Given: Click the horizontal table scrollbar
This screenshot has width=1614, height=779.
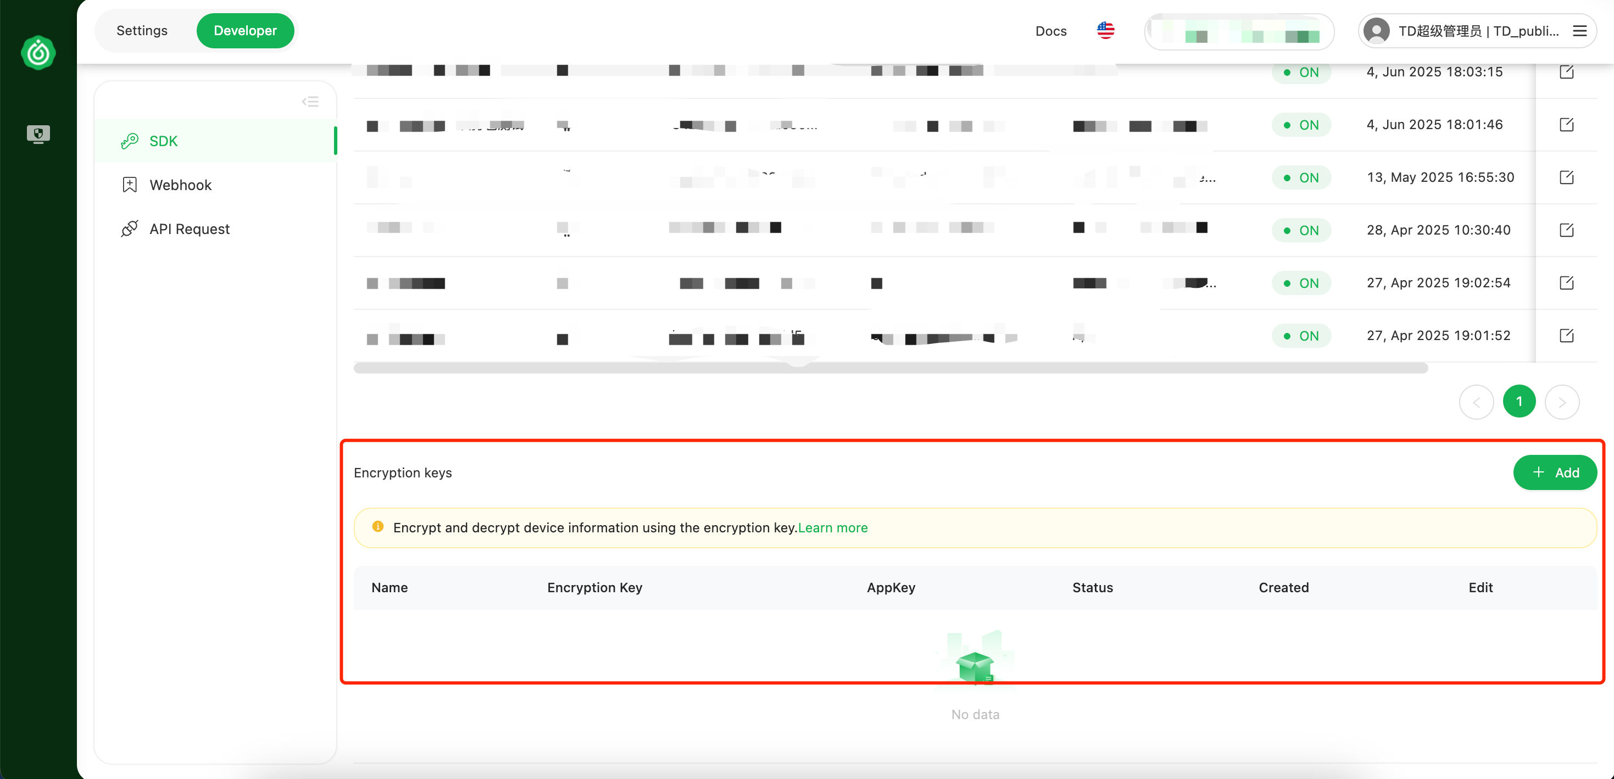Looking at the screenshot, I should (891, 368).
